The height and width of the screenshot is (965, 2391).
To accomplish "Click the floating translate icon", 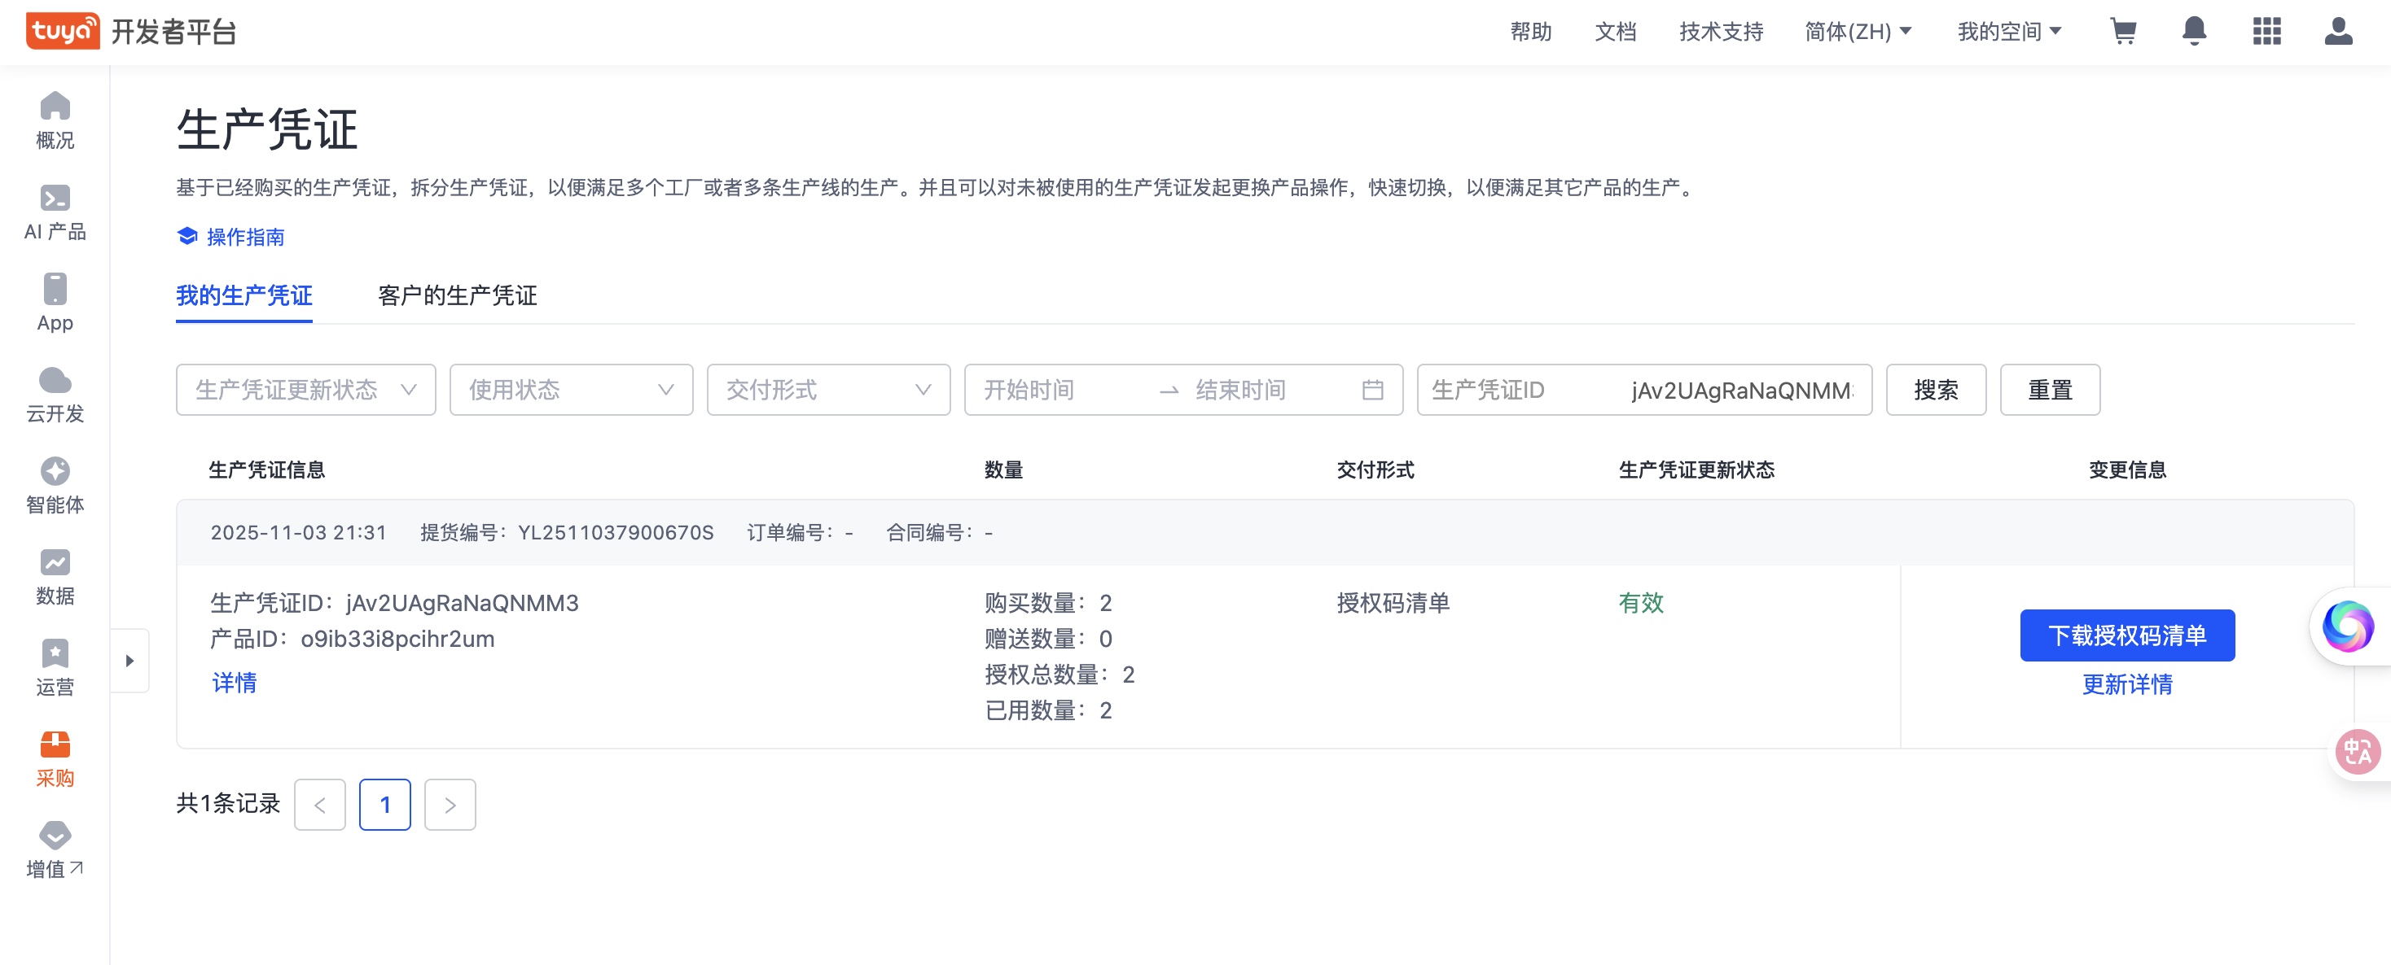I will point(2357,751).
